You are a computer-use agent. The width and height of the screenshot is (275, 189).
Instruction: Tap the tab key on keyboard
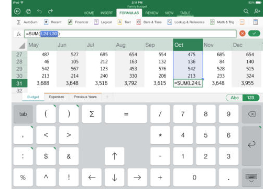coord(23,114)
